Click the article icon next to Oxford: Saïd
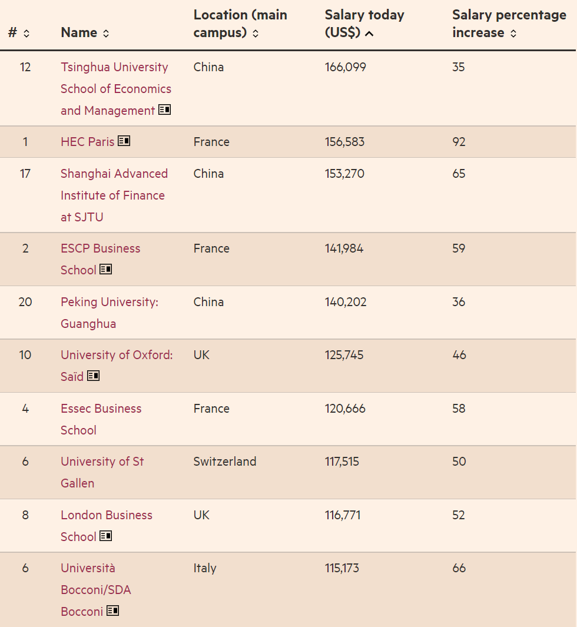This screenshot has height=627, width=577. (93, 376)
